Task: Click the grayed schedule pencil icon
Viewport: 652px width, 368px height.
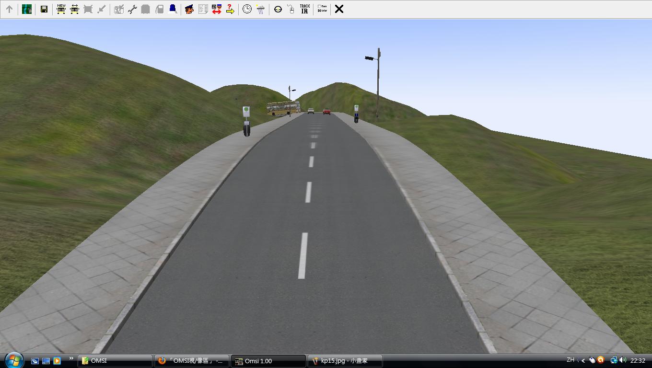Action: pos(119,9)
